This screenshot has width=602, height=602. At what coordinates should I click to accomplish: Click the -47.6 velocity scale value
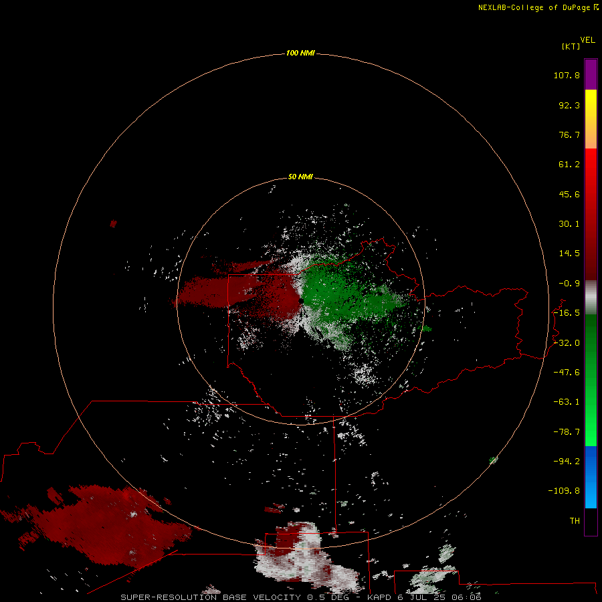pos(567,373)
